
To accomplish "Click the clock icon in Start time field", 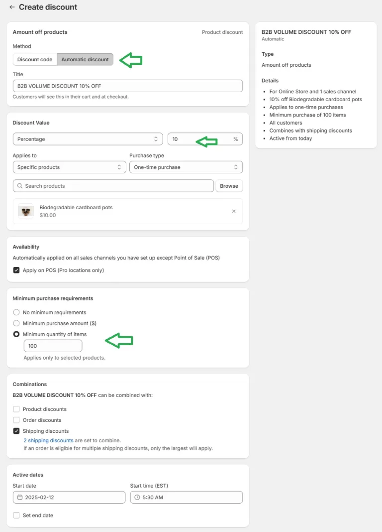I will point(137,497).
